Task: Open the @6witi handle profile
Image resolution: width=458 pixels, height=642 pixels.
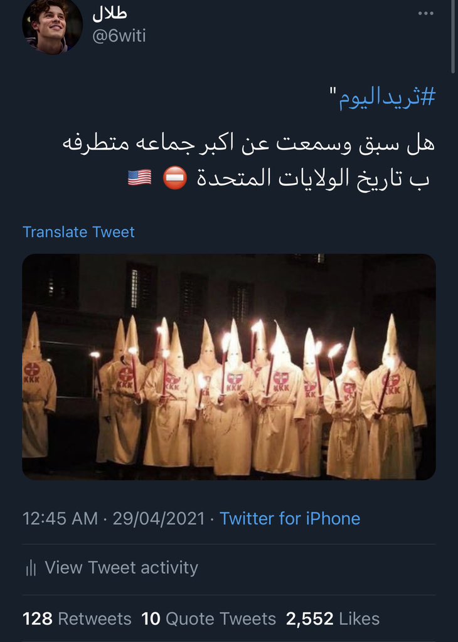Action: 119,36
